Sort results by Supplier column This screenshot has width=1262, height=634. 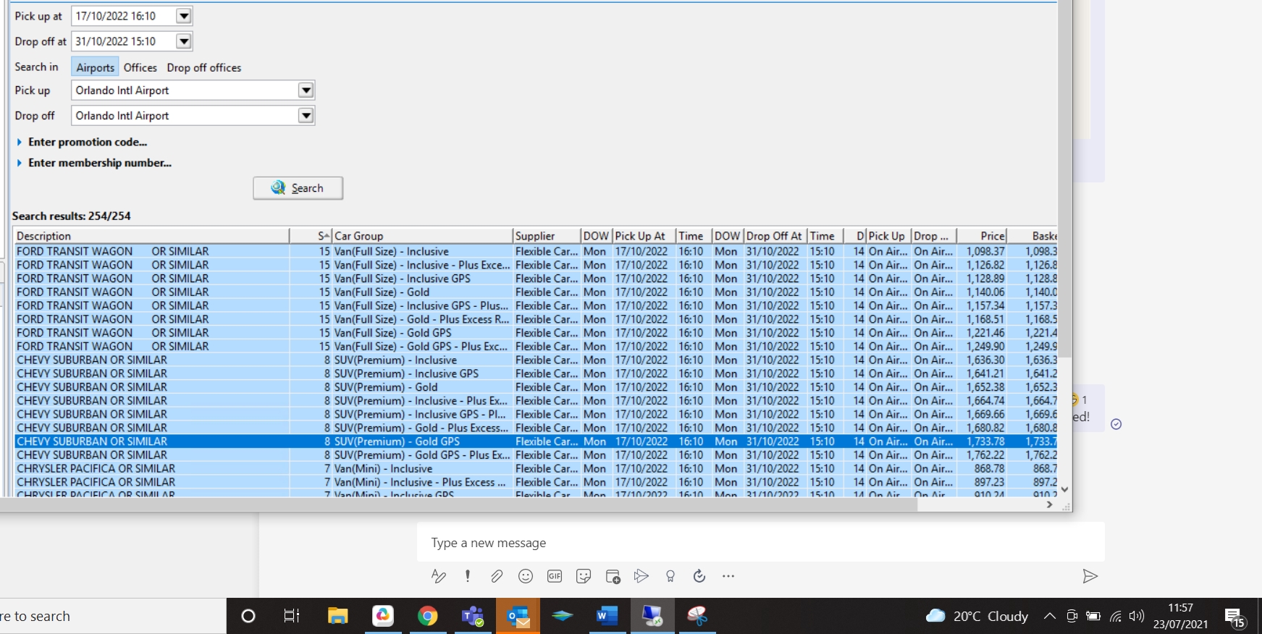coord(547,236)
